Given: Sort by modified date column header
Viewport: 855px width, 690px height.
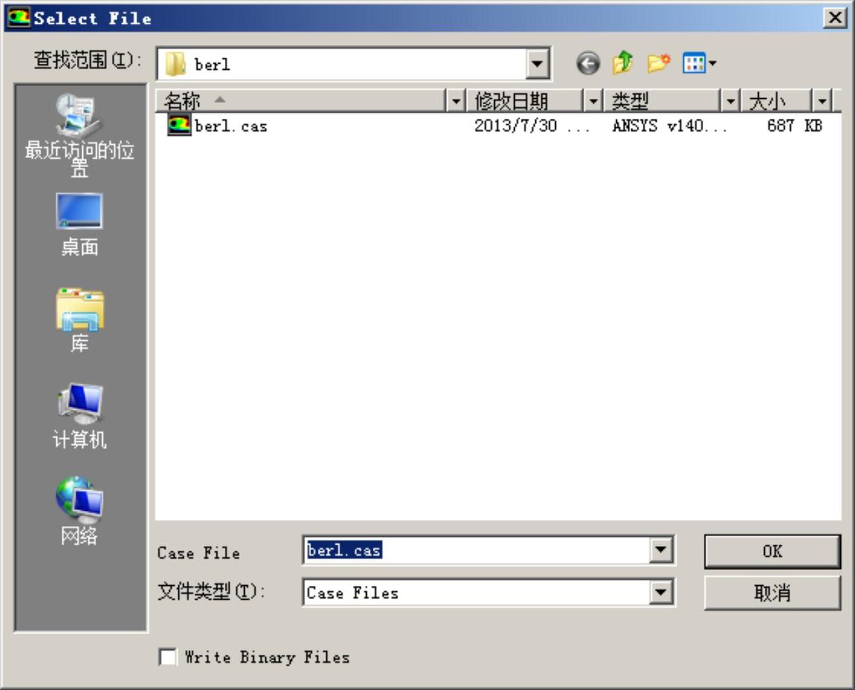Looking at the screenshot, I should pos(523,101).
